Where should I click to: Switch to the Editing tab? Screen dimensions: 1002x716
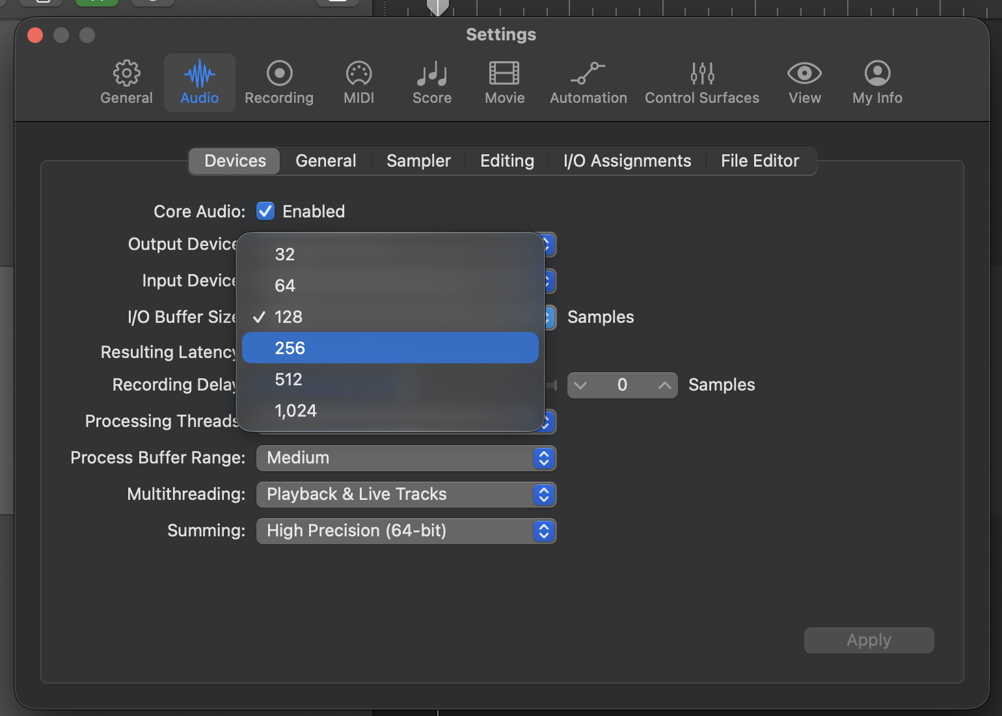(x=507, y=161)
